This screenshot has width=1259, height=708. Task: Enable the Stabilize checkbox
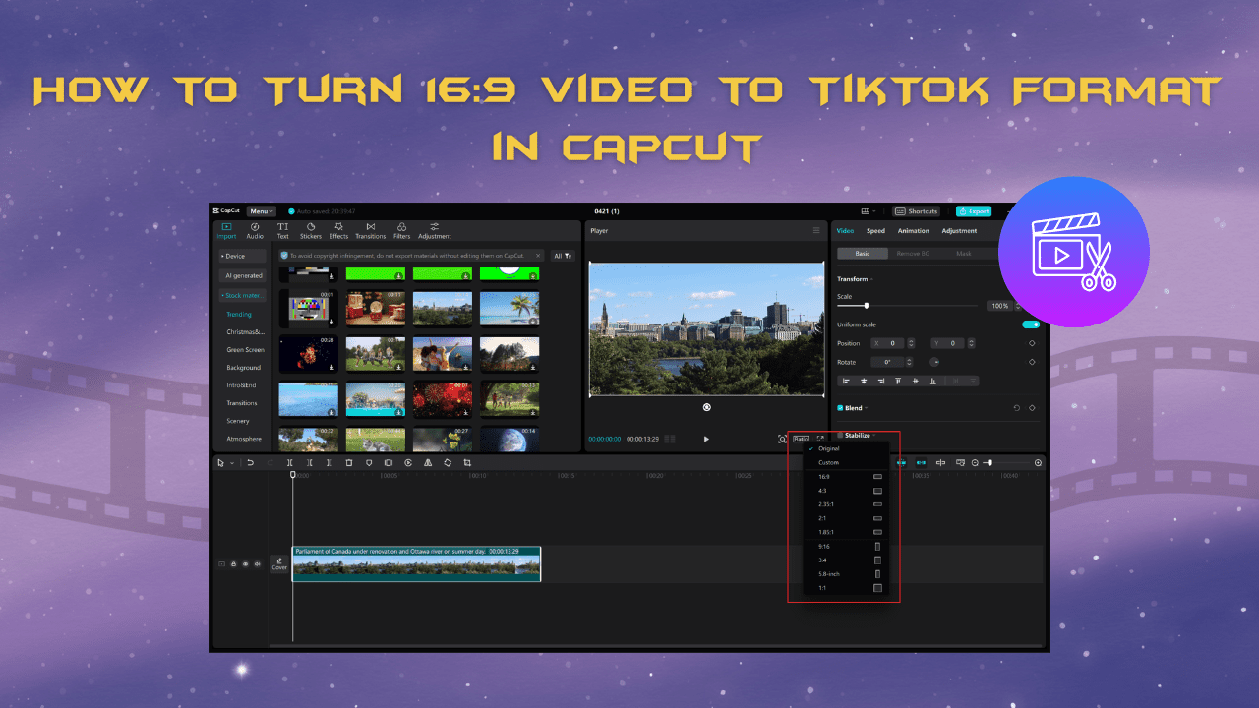tap(840, 435)
